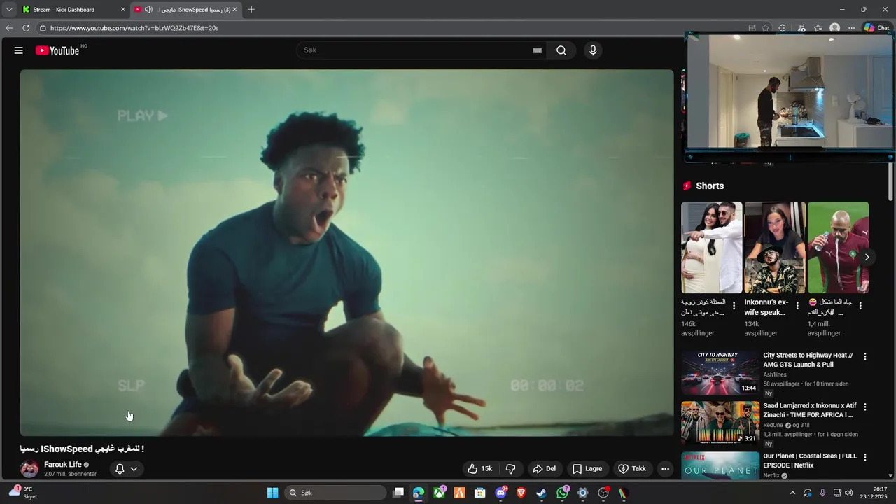Open options for the 1,4 mill. Short
Image resolution: width=896 pixels, height=504 pixels.
click(x=860, y=306)
